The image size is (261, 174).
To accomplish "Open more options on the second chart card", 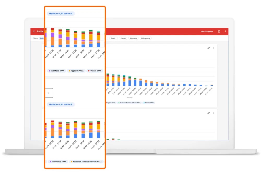I will tap(213, 113).
